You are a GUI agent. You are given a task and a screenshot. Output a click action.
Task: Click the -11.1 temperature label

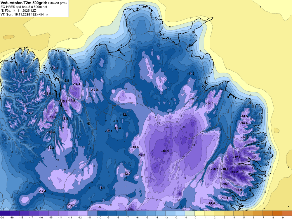click(101, 188)
